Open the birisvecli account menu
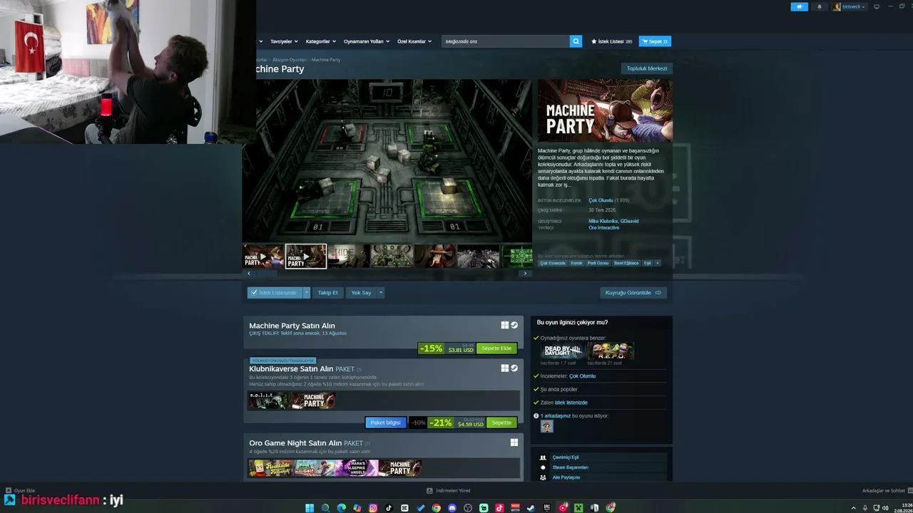 850,6
